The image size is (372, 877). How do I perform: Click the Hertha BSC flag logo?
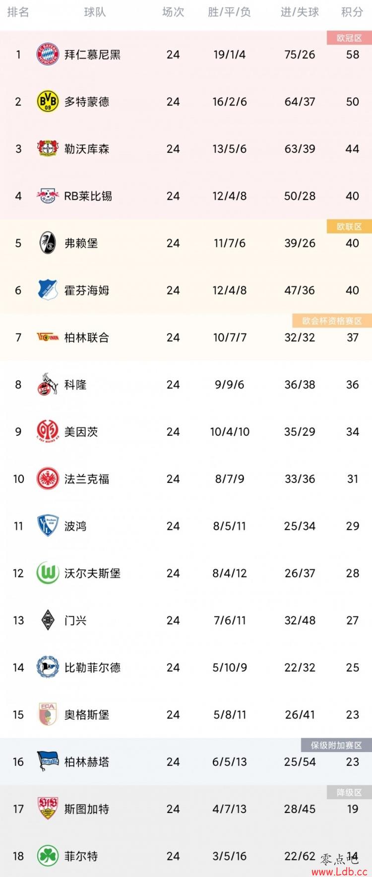click(x=48, y=761)
